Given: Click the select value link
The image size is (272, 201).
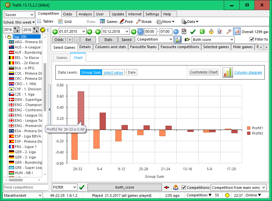Looking at the screenshot, I should click(x=113, y=72).
